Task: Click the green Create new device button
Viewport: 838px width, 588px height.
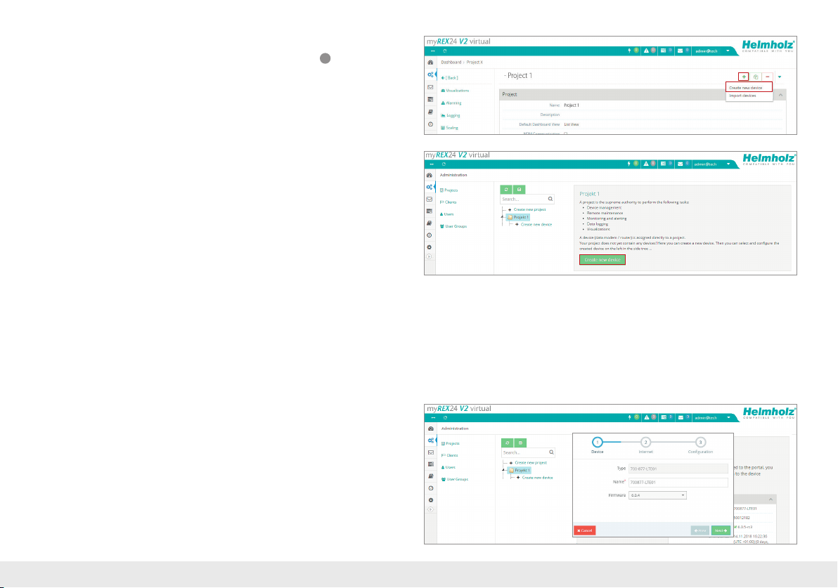Action: pos(602,260)
